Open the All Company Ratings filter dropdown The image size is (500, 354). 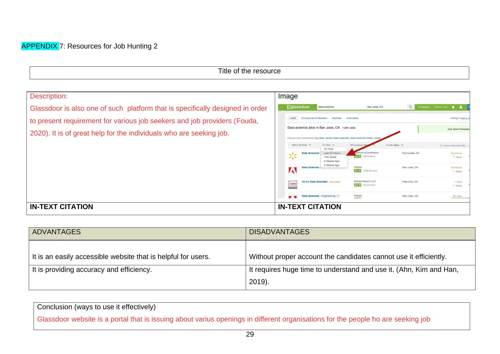[362, 145]
